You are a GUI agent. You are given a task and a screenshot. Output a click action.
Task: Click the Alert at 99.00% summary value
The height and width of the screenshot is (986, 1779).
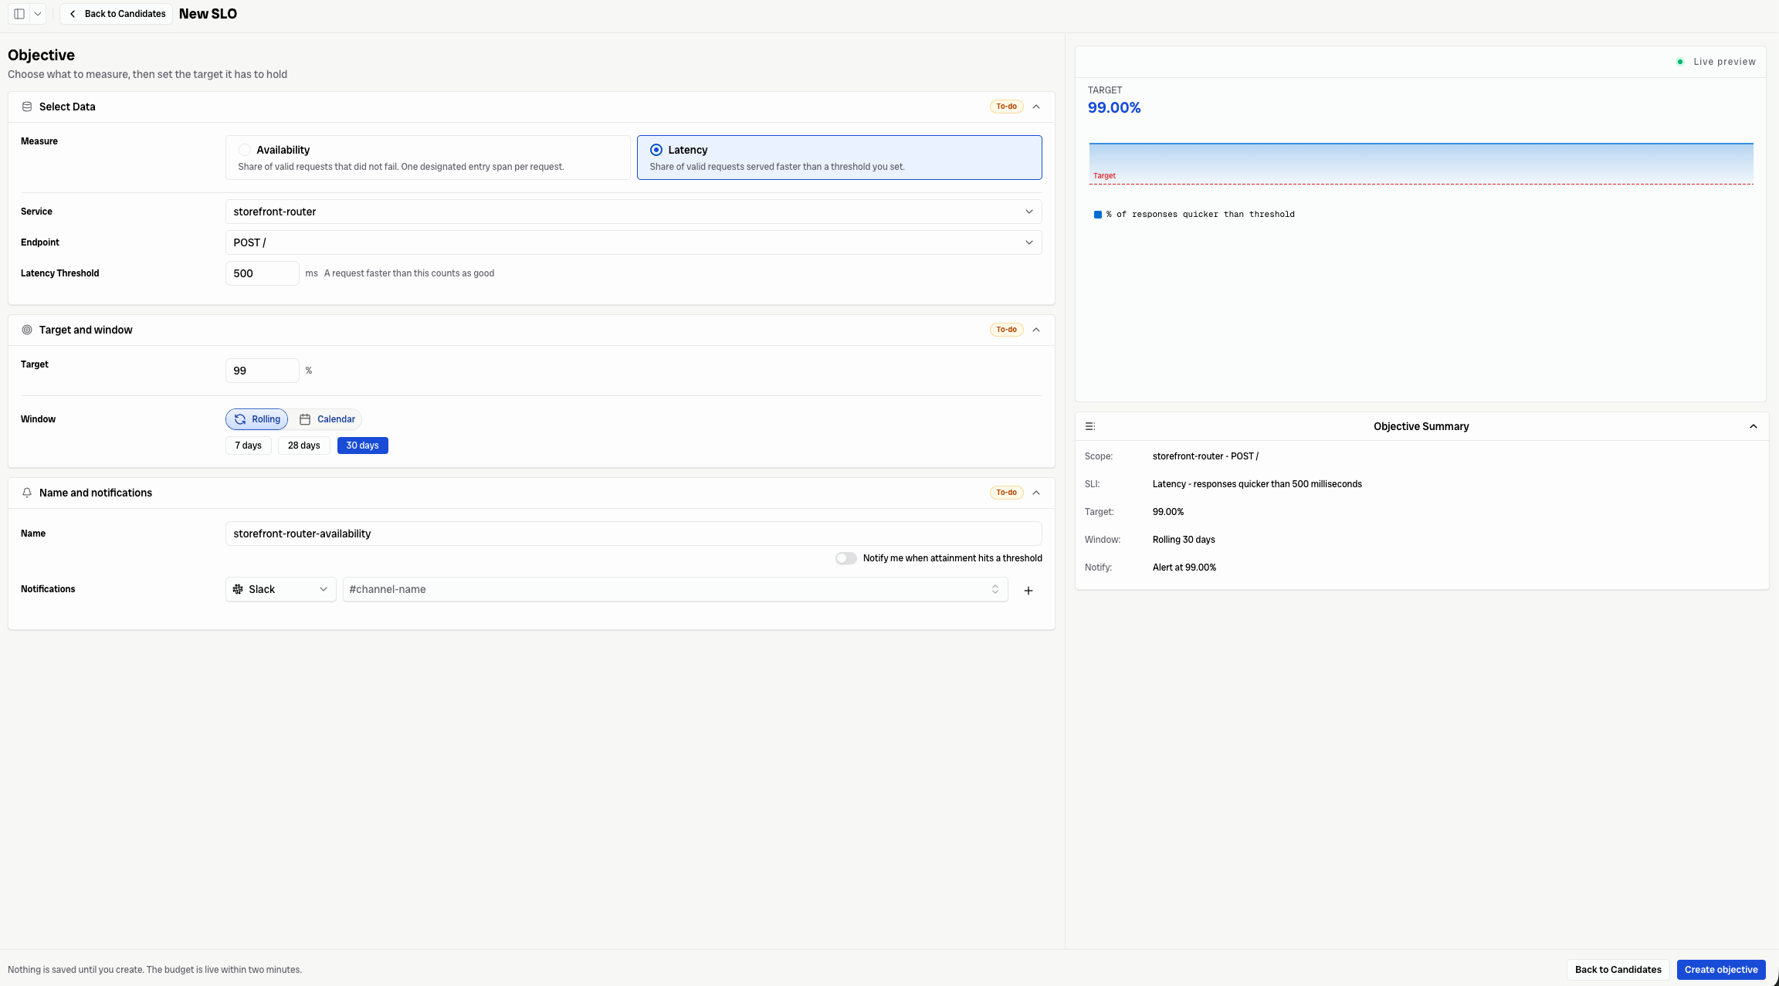(x=1184, y=568)
